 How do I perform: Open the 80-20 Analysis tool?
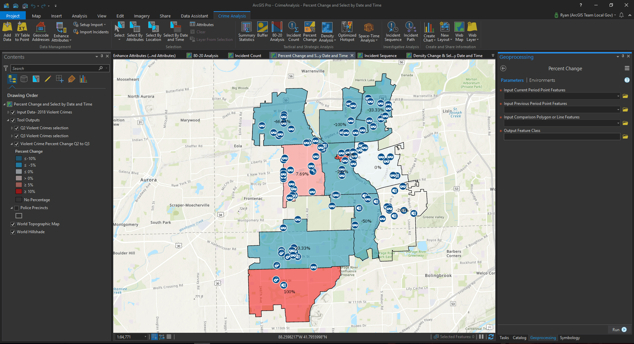pyautogui.click(x=277, y=32)
